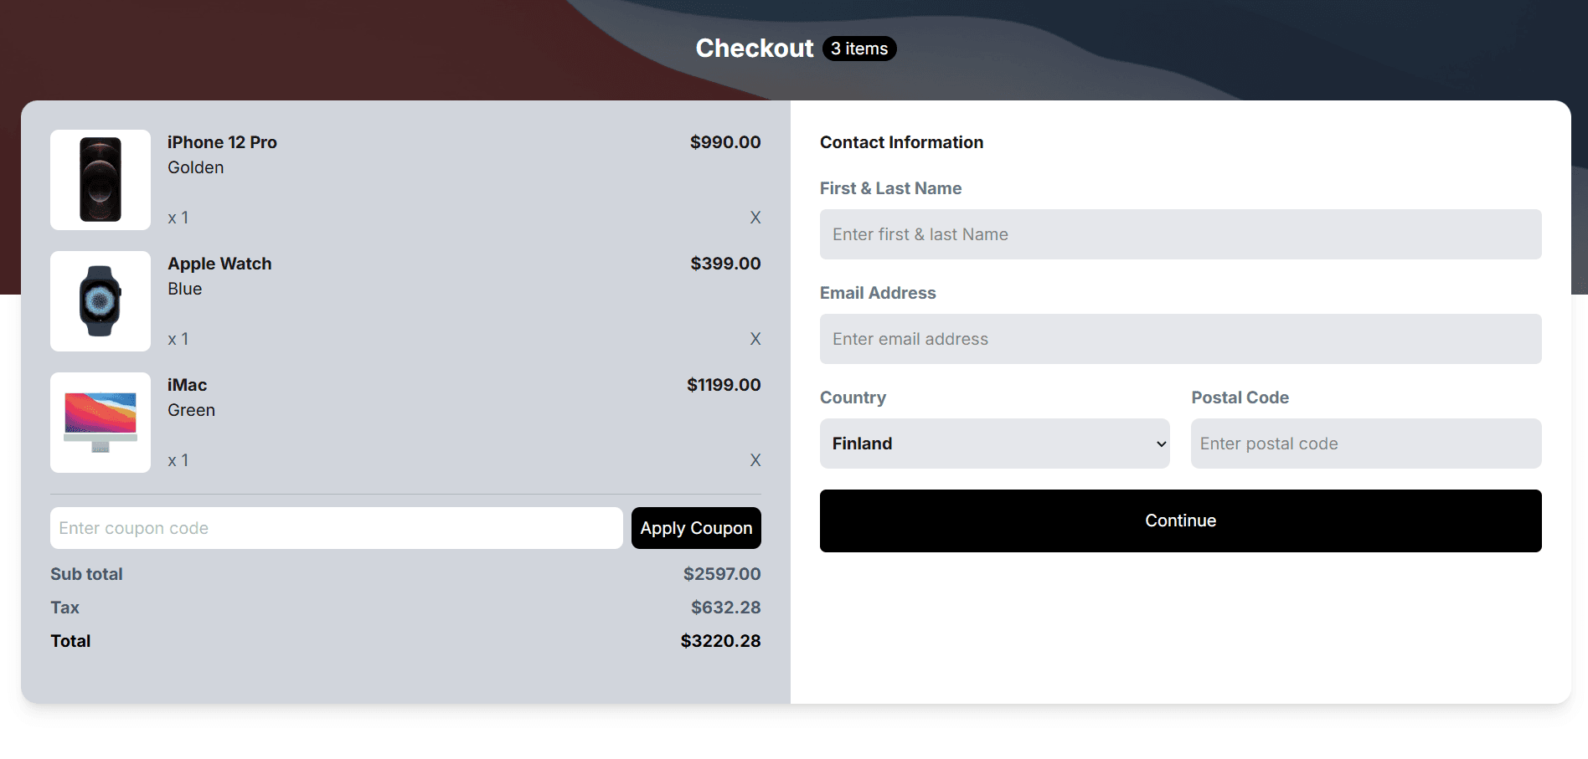Screen dimensions: 1588x759
Task: Click the iPhone 12 Pro product name
Action: click(x=221, y=142)
